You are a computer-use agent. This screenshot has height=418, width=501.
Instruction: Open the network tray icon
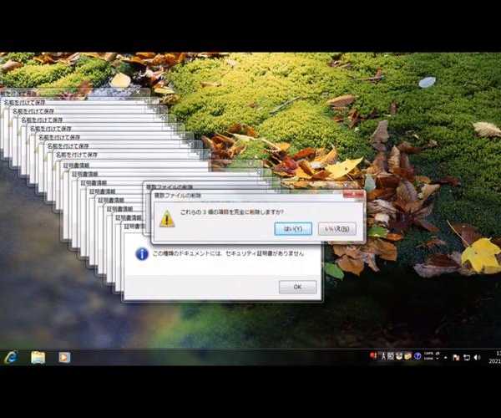pyautogui.click(x=467, y=357)
